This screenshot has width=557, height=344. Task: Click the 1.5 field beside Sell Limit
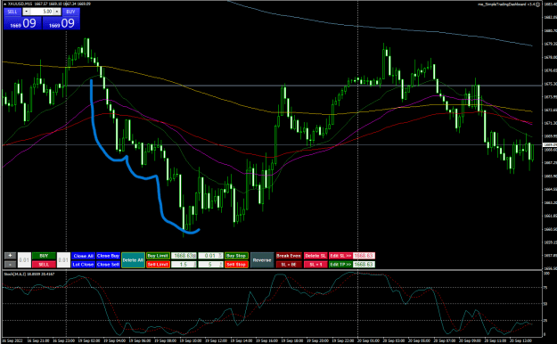[184, 265]
